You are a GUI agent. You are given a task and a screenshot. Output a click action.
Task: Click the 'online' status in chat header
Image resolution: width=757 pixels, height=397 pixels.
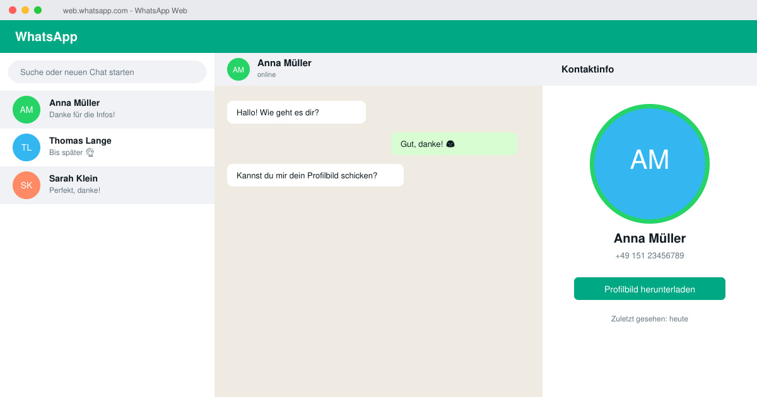266,74
